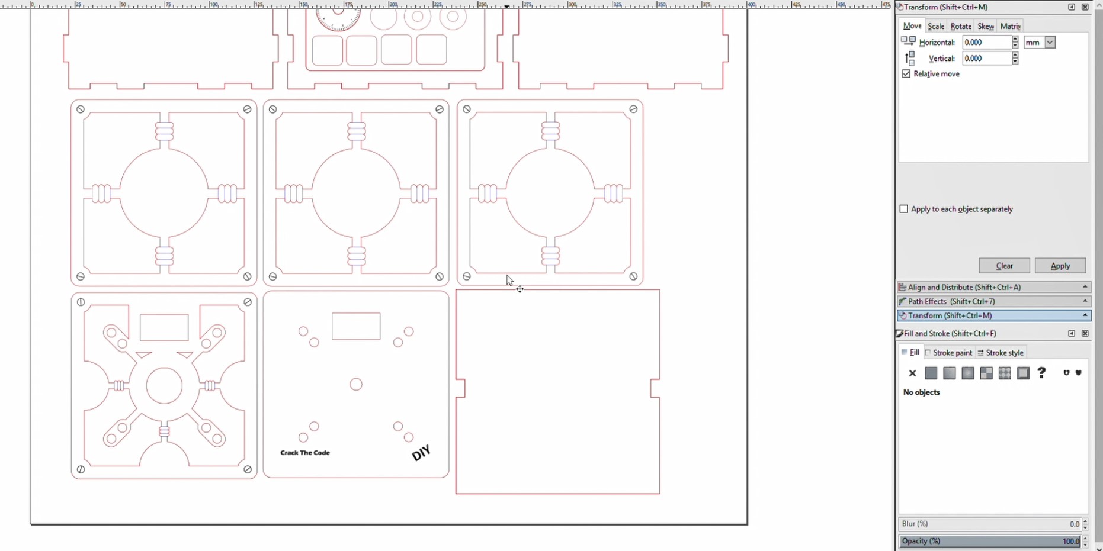Uncheck the Relative move checkbox
Screen dimensions: 1103x551
click(x=906, y=74)
